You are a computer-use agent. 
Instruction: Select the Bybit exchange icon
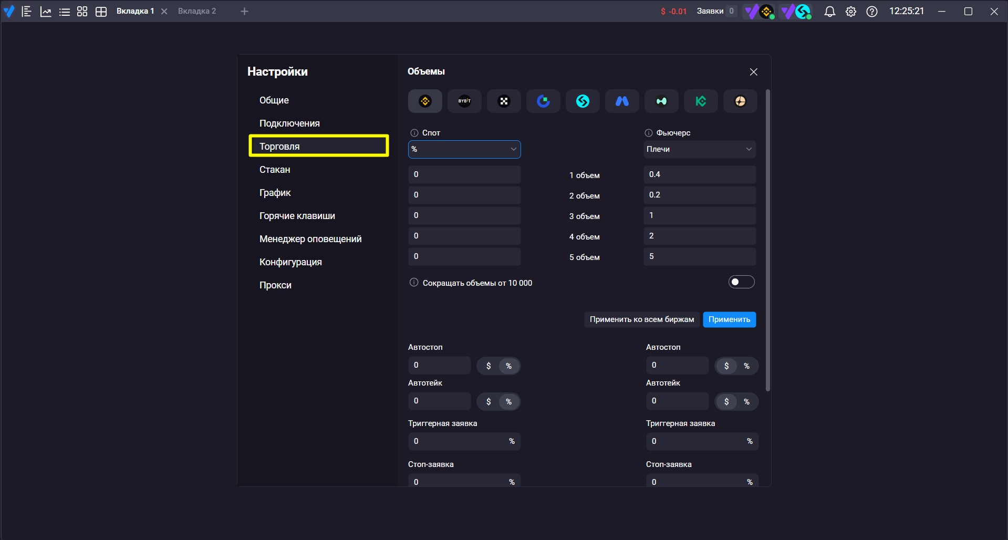pos(464,101)
